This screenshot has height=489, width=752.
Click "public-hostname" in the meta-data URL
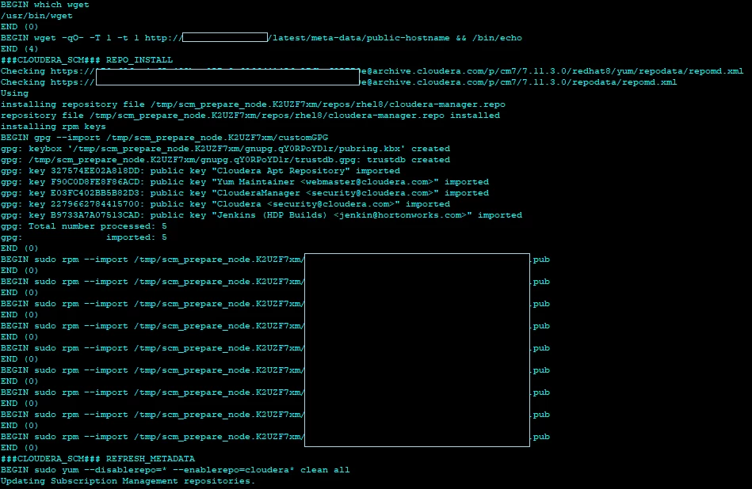pos(408,38)
